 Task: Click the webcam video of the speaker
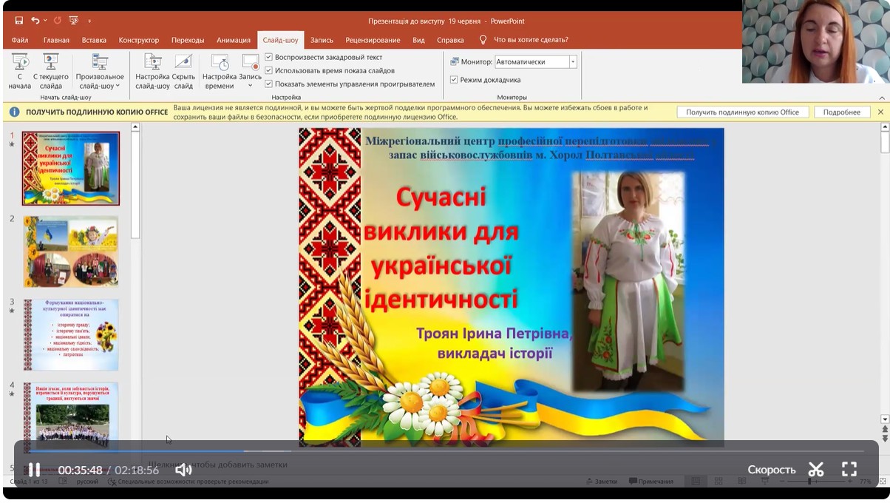coord(816,41)
